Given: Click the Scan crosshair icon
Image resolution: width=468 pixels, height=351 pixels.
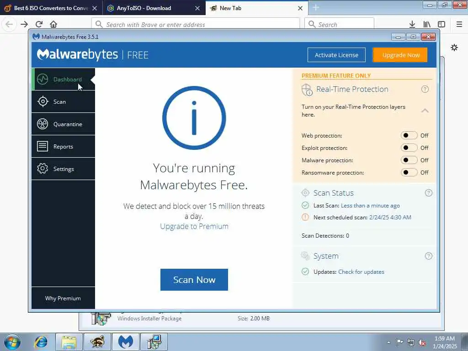Looking at the screenshot, I should pyautogui.click(x=43, y=101).
